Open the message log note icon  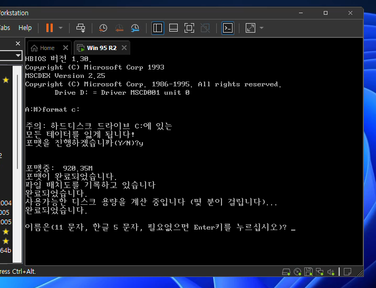pyautogui.click(x=347, y=272)
